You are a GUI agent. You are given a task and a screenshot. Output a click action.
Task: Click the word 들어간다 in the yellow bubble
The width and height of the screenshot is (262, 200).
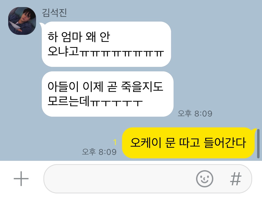225,143
